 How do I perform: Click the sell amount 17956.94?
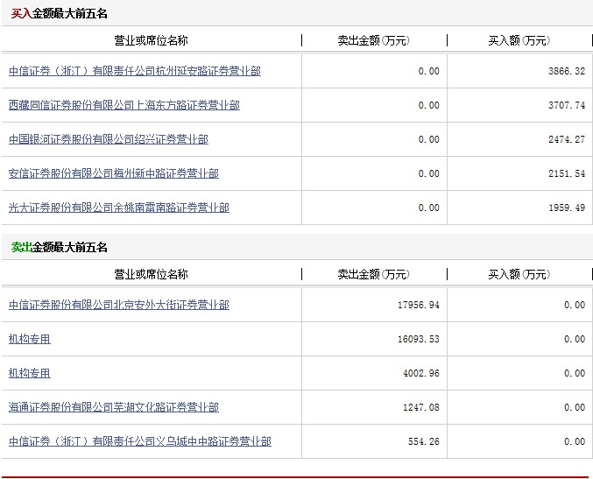click(419, 305)
